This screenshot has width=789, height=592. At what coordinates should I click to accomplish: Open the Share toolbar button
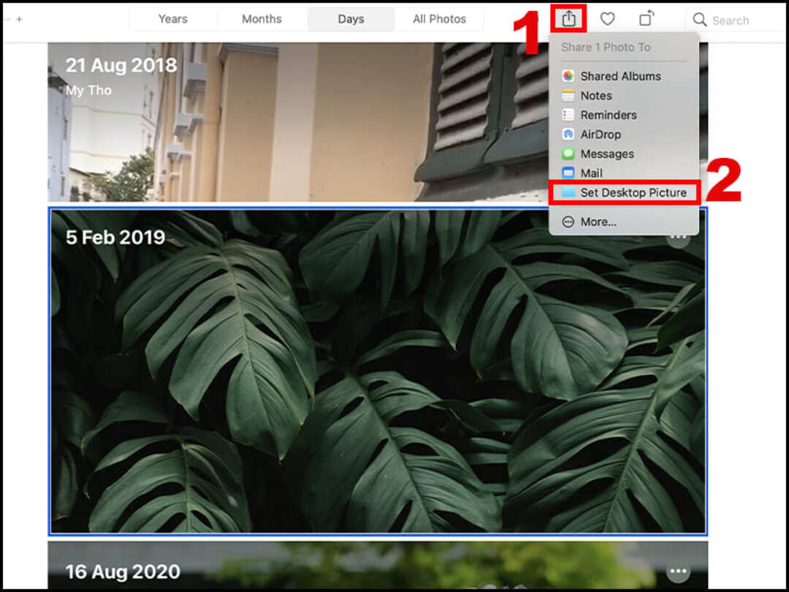[x=568, y=19]
